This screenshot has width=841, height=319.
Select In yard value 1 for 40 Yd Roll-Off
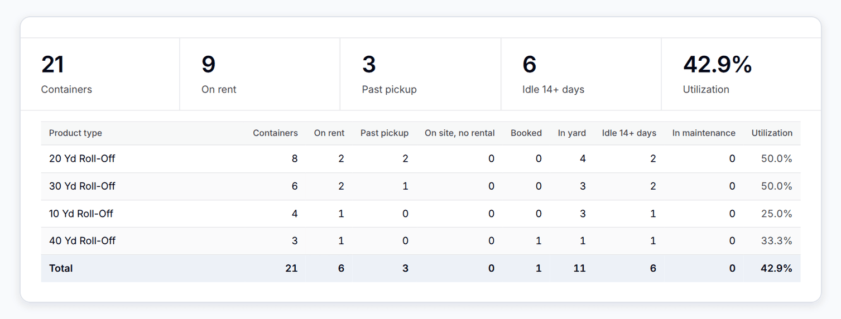(583, 241)
